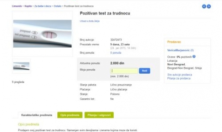Click Pitanja za prodavca link
Image resolution: width=222 pixels, height=132 pixels.
179,78
